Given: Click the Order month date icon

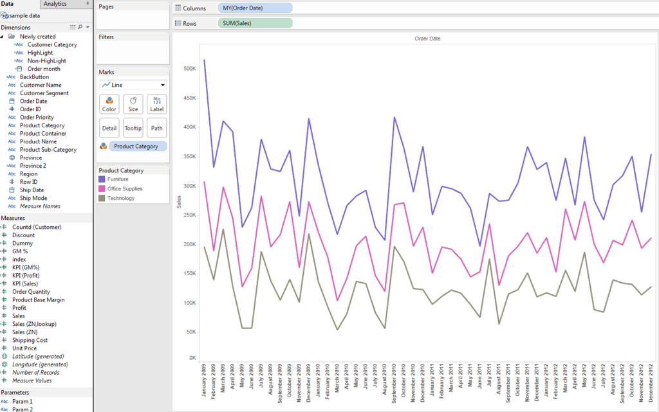Looking at the screenshot, I should 19,69.
